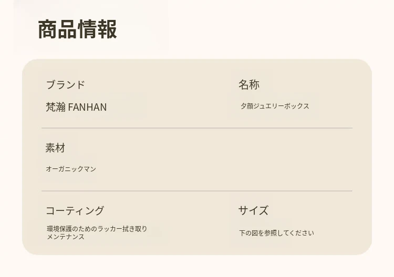The height and width of the screenshot is (277, 394).
Task: Click the FANHAN brand text
Action: (87, 107)
